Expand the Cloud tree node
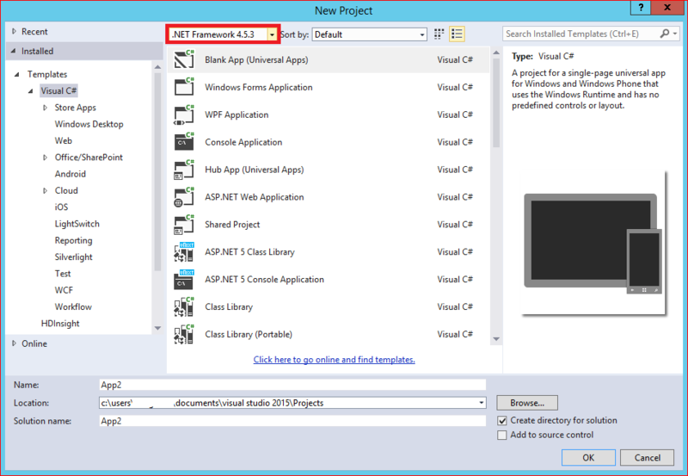Viewport: 688px width, 476px height. pyautogui.click(x=45, y=190)
